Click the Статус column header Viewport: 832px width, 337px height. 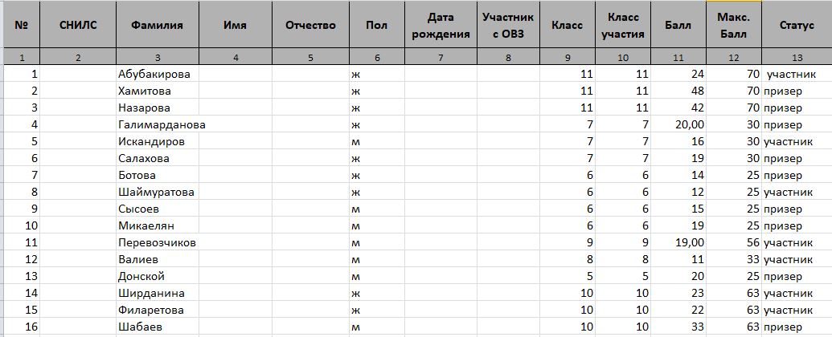tap(796, 25)
